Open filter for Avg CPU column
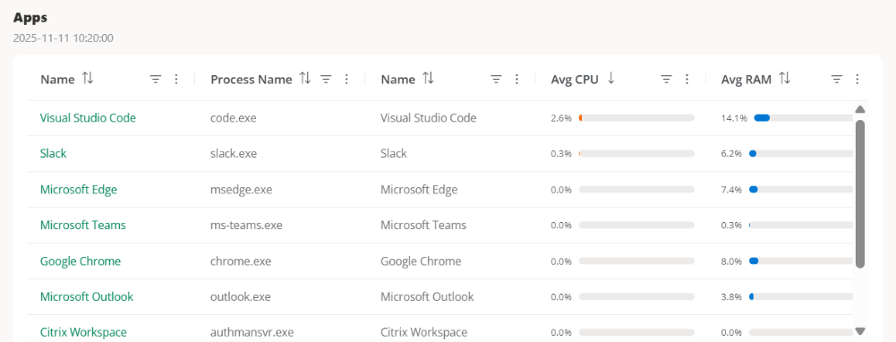Image resolution: width=896 pixels, height=342 pixels. [x=666, y=80]
